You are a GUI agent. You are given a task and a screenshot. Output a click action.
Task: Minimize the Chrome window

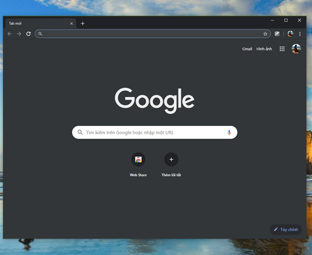pyautogui.click(x=272, y=20)
